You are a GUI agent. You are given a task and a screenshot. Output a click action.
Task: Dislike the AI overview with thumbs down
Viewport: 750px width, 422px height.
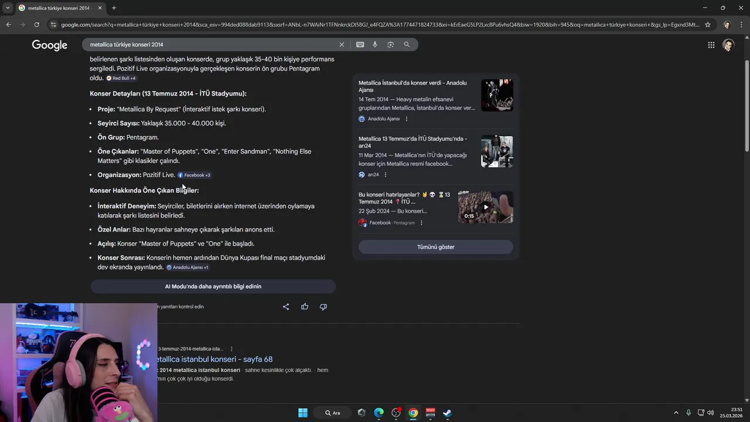323,307
